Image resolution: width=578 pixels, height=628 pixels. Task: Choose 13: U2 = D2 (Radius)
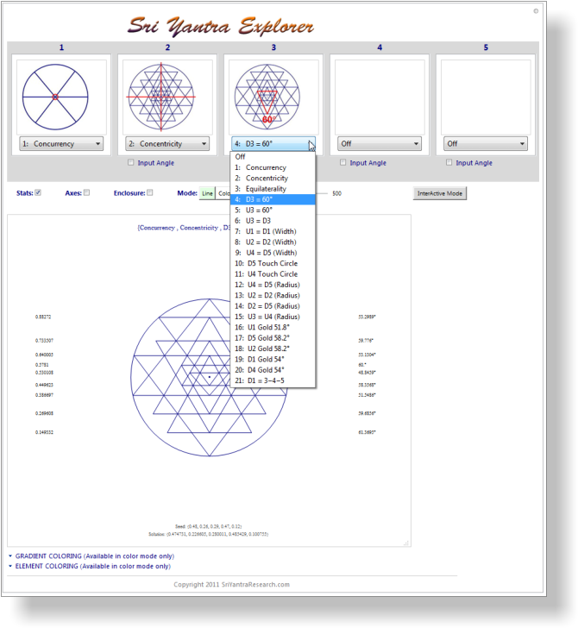pyautogui.click(x=273, y=295)
